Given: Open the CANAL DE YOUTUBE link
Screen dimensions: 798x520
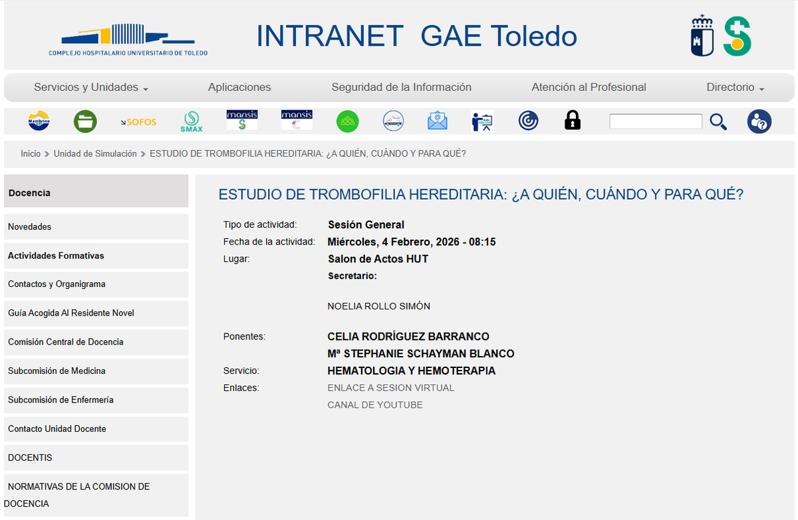Looking at the screenshot, I should 374,404.
